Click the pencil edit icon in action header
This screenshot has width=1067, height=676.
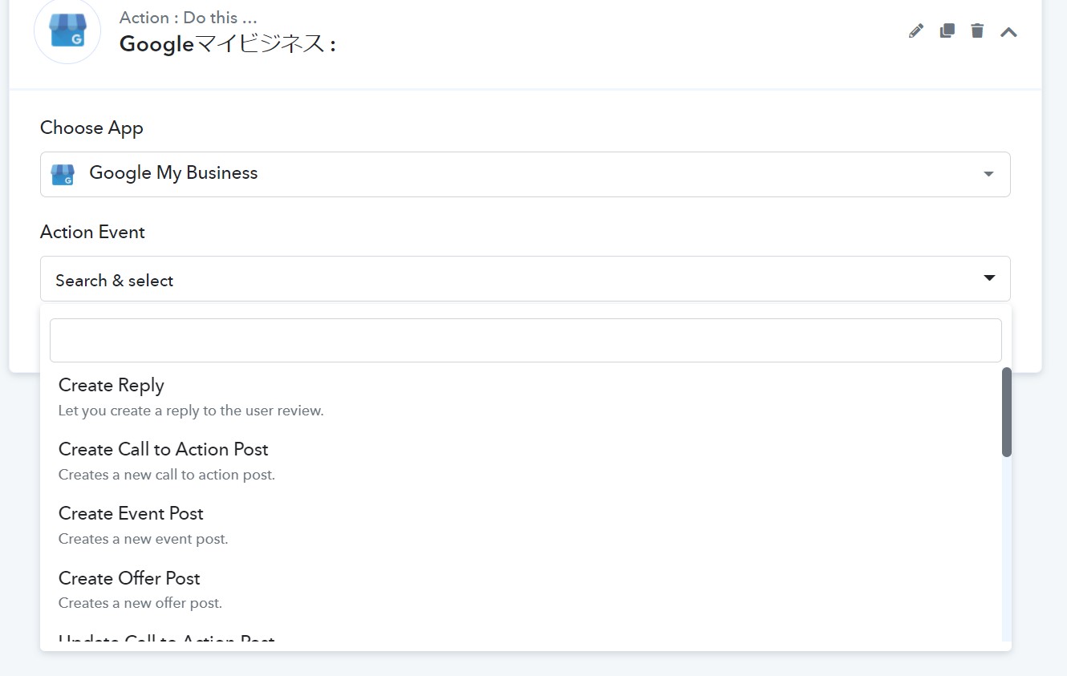[x=916, y=30]
